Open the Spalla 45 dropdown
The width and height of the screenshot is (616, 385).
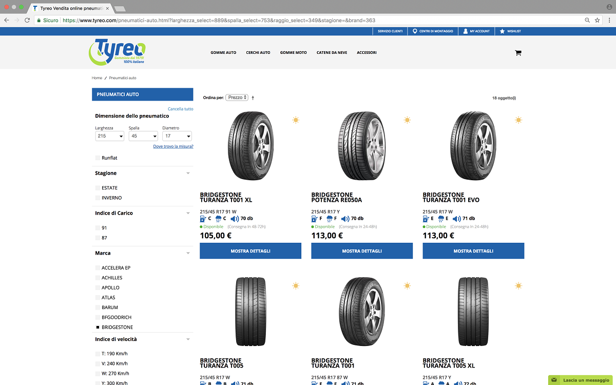click(x=143, y=136)
